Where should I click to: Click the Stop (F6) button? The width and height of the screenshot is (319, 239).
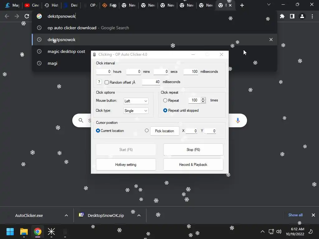193,150
